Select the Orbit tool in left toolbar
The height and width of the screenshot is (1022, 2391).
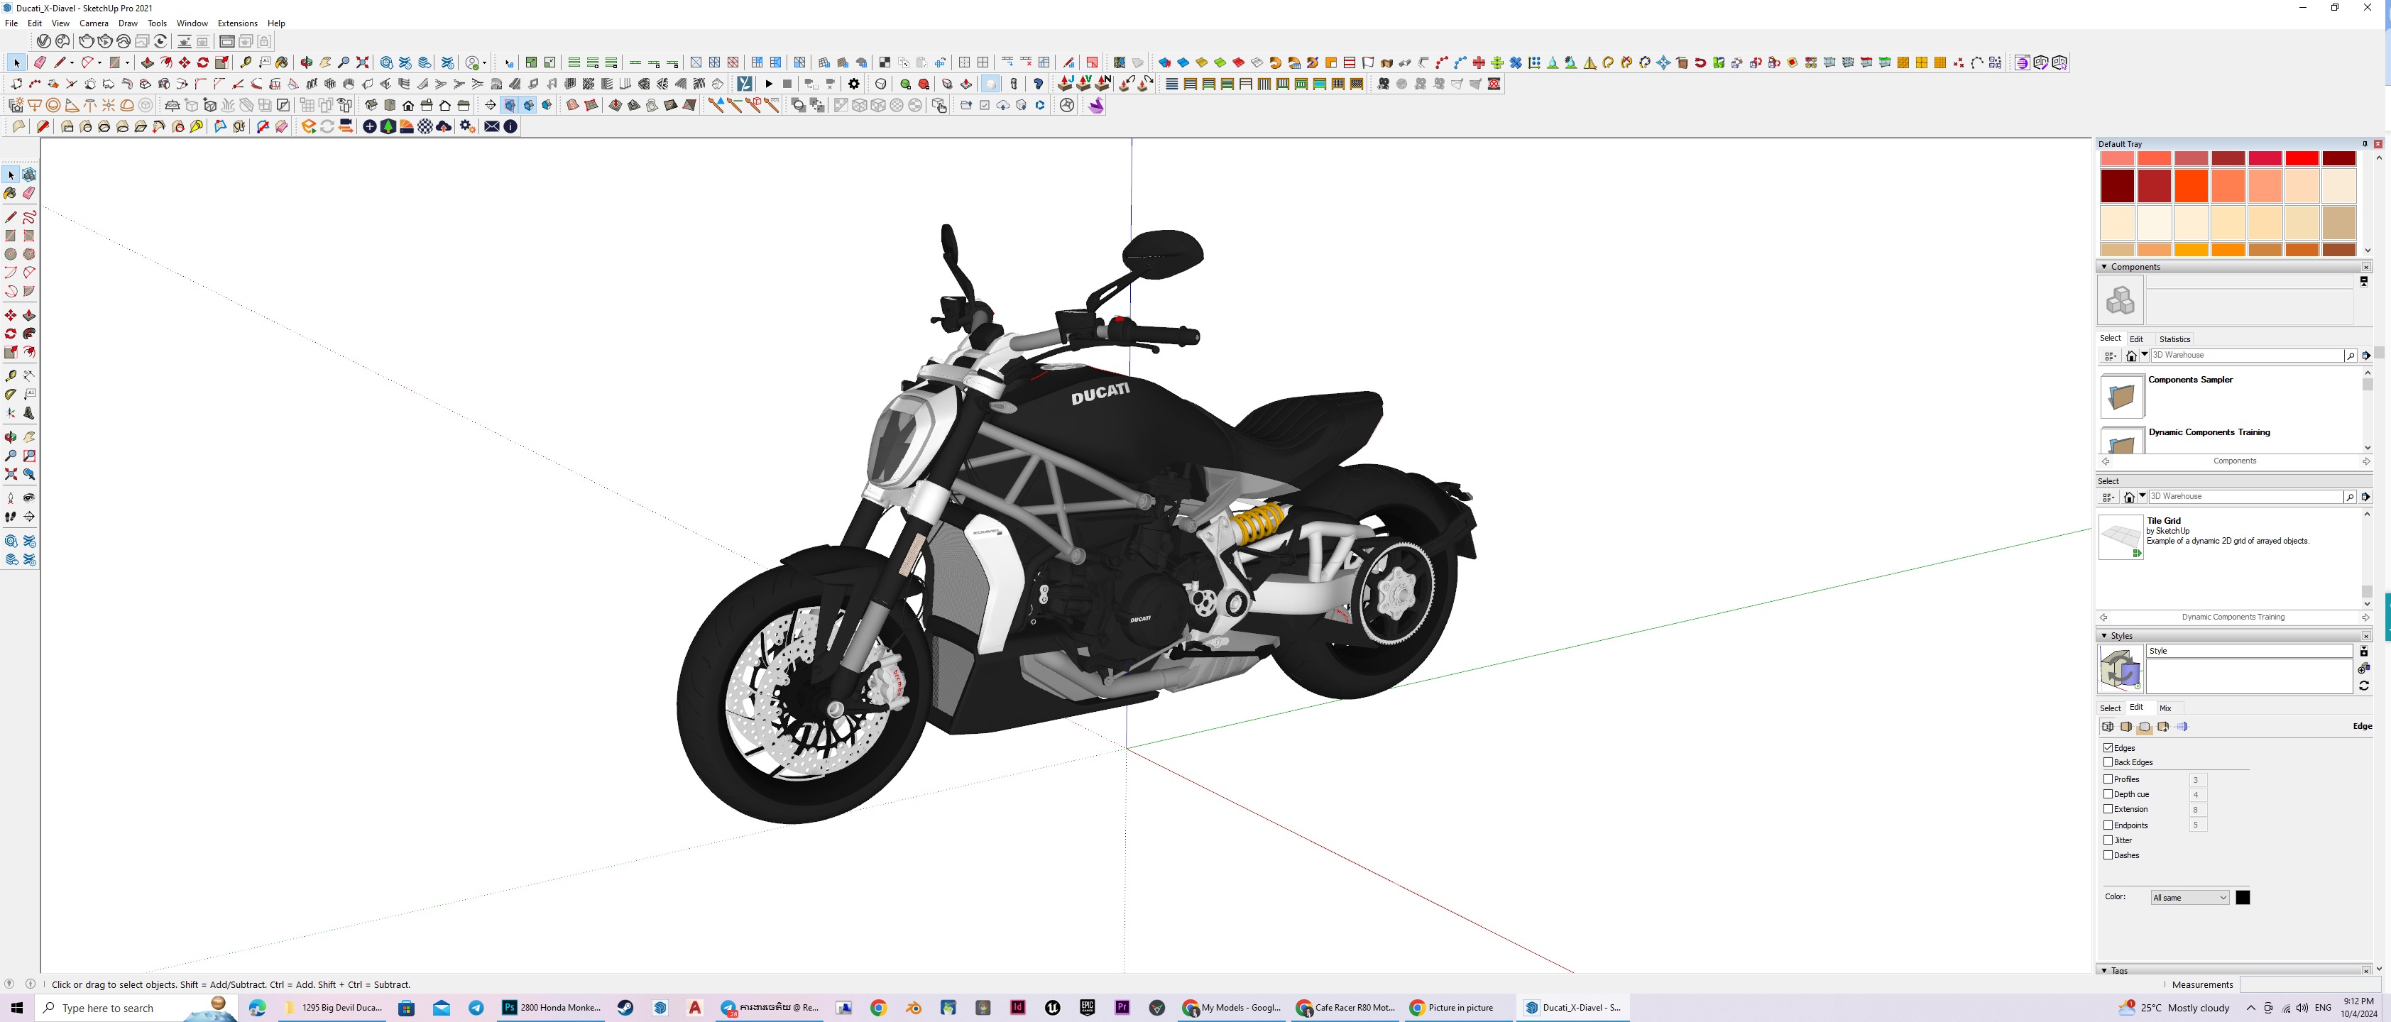click(x=10, y=436)
